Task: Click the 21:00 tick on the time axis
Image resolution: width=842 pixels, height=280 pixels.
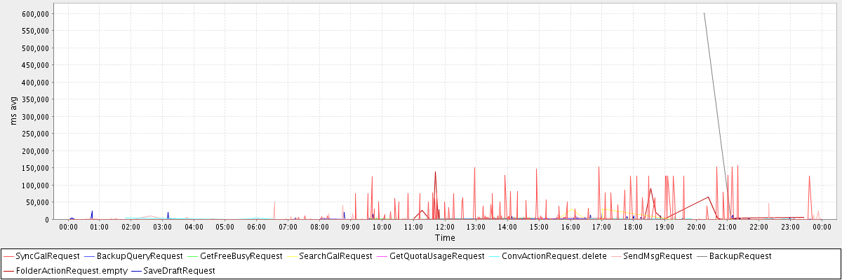Action: tap(727, 227)
